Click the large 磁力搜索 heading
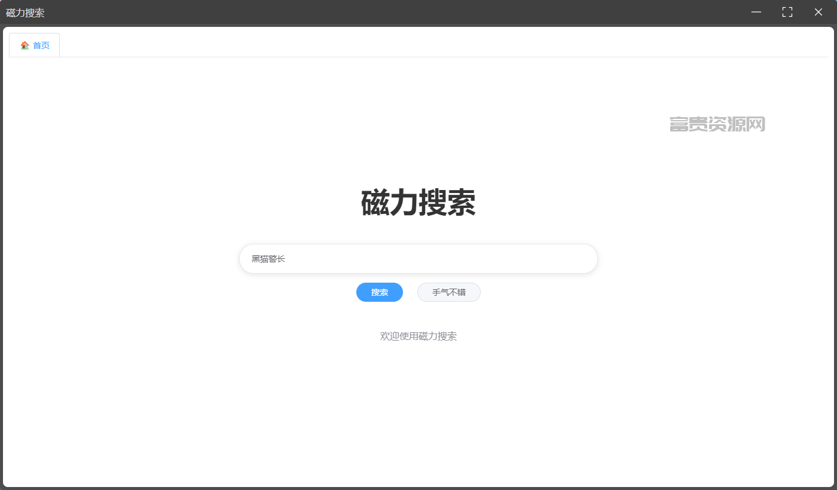837x490 pixels. click(x=418, y=203)
